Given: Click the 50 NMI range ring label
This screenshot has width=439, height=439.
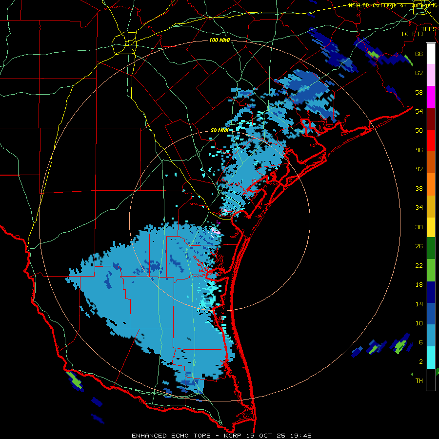Looking at the screenshot, I should click(x=219, y=130).
